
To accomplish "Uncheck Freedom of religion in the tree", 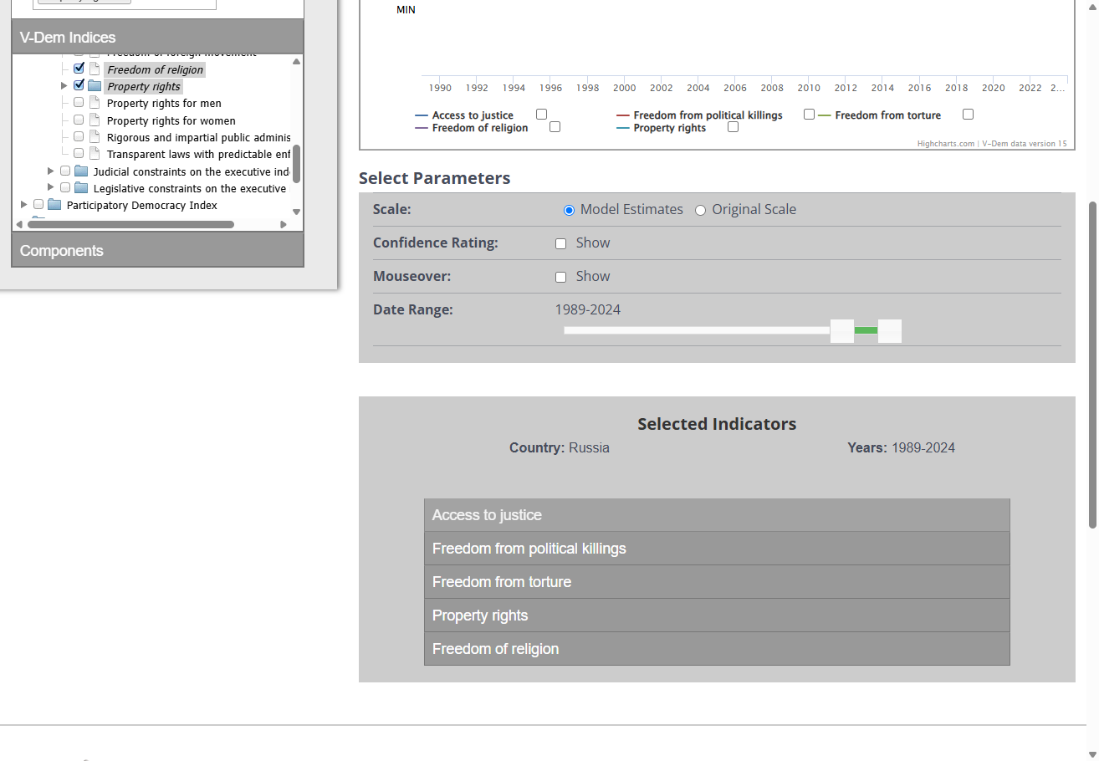I will [79, 69].
